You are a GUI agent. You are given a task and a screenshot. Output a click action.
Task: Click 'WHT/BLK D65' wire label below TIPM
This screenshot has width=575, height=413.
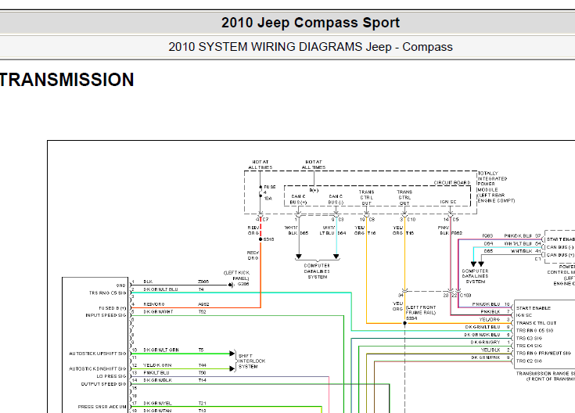(297, 230)
